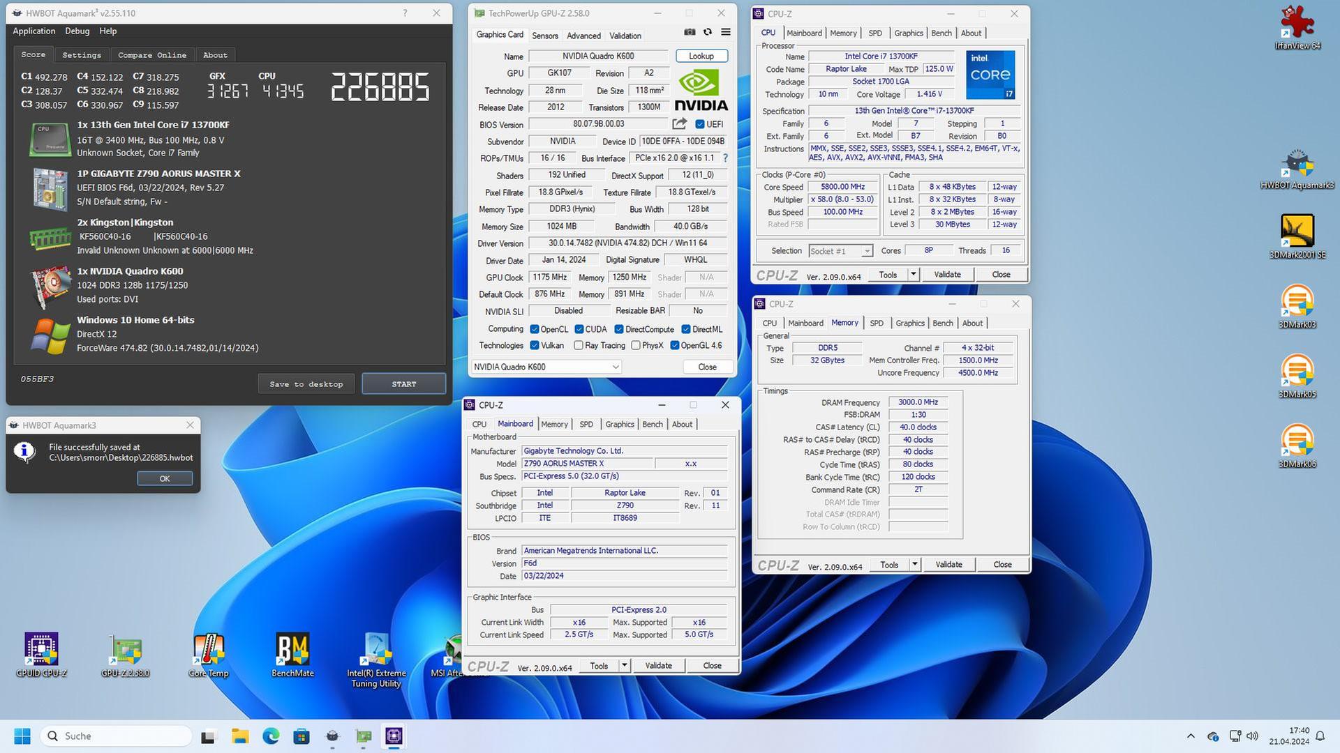The image size is (1340, 753).
Task: Open GPU-Z hamburger menu icon
Action: click(x=726, y=32)
